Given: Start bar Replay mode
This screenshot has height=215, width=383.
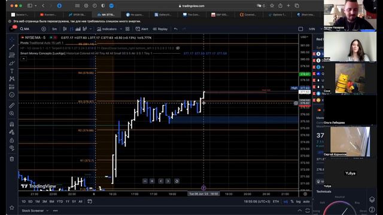Looking at the screenshot, I should [x=160, y=29].
